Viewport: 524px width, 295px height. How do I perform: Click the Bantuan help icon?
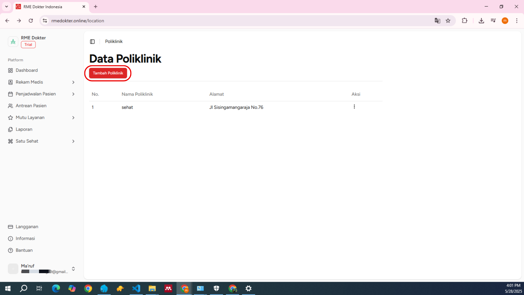[x=10, y=250]
